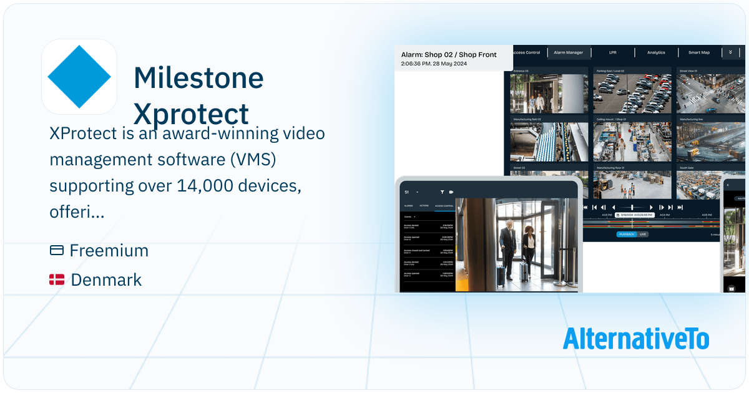Select the Ceiling mount / Shop 01 camera
Screen dimensions: 749x393
pyautogui.click(x=632, y=138)
